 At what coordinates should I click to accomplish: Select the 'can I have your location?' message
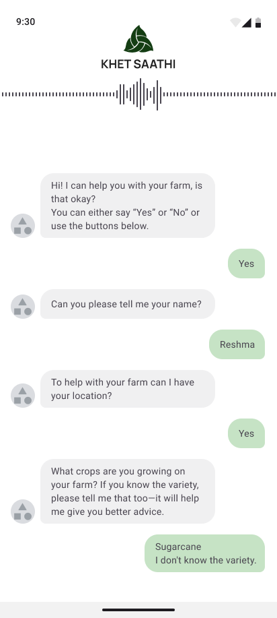tap(128, 389)
